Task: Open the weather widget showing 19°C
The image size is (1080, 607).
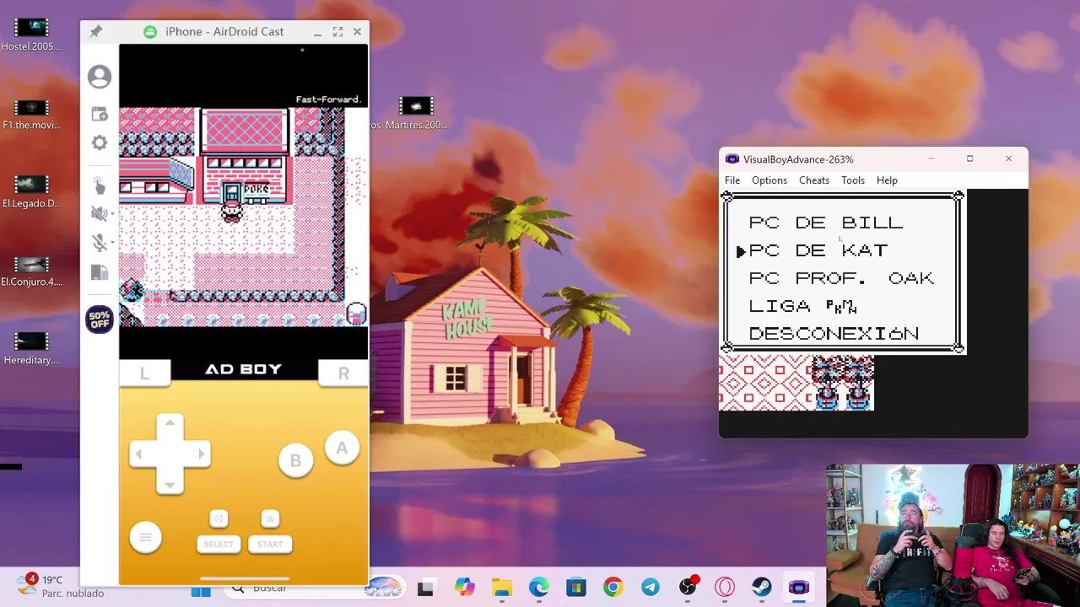Action: 61,586
